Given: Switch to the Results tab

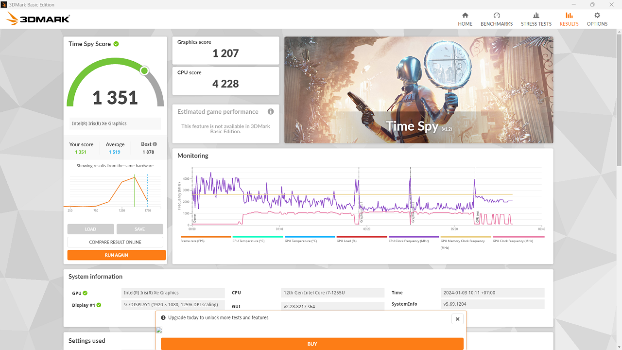Looking at the screenshot, I should [569, 18].
